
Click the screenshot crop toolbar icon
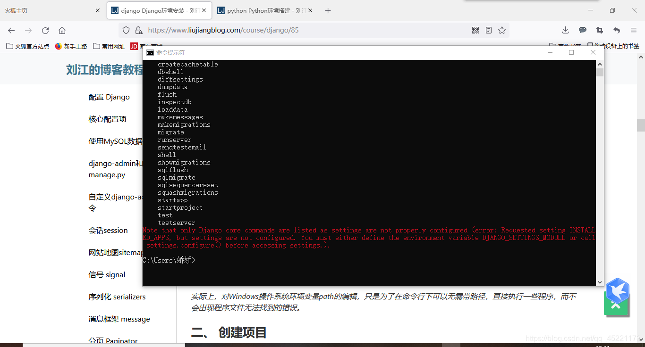click(x=600, y=30)
